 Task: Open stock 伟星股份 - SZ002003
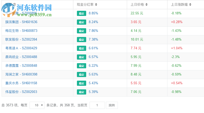(x=21, y=92)
